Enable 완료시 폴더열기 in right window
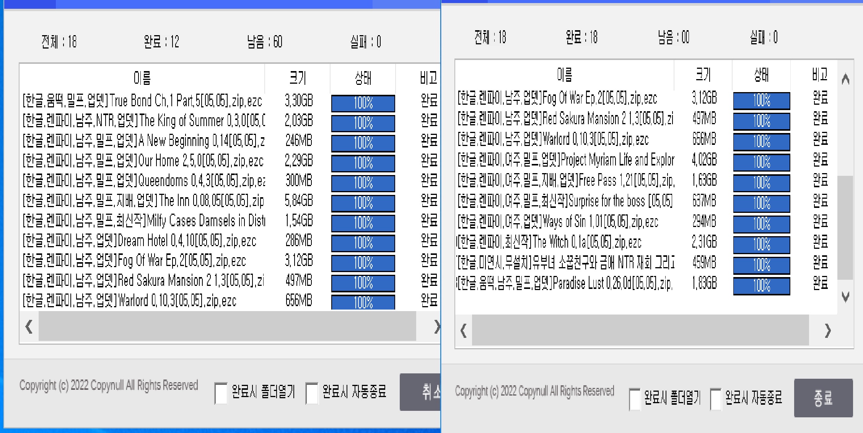863x433 pixels. pos(635,399)
